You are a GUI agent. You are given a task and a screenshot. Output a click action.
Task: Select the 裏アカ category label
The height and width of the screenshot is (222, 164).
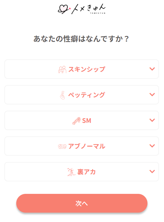pyautogui.click(x=87, y=172)
